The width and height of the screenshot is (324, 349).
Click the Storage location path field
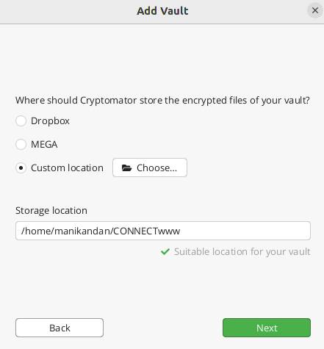[x=163, y=231]
